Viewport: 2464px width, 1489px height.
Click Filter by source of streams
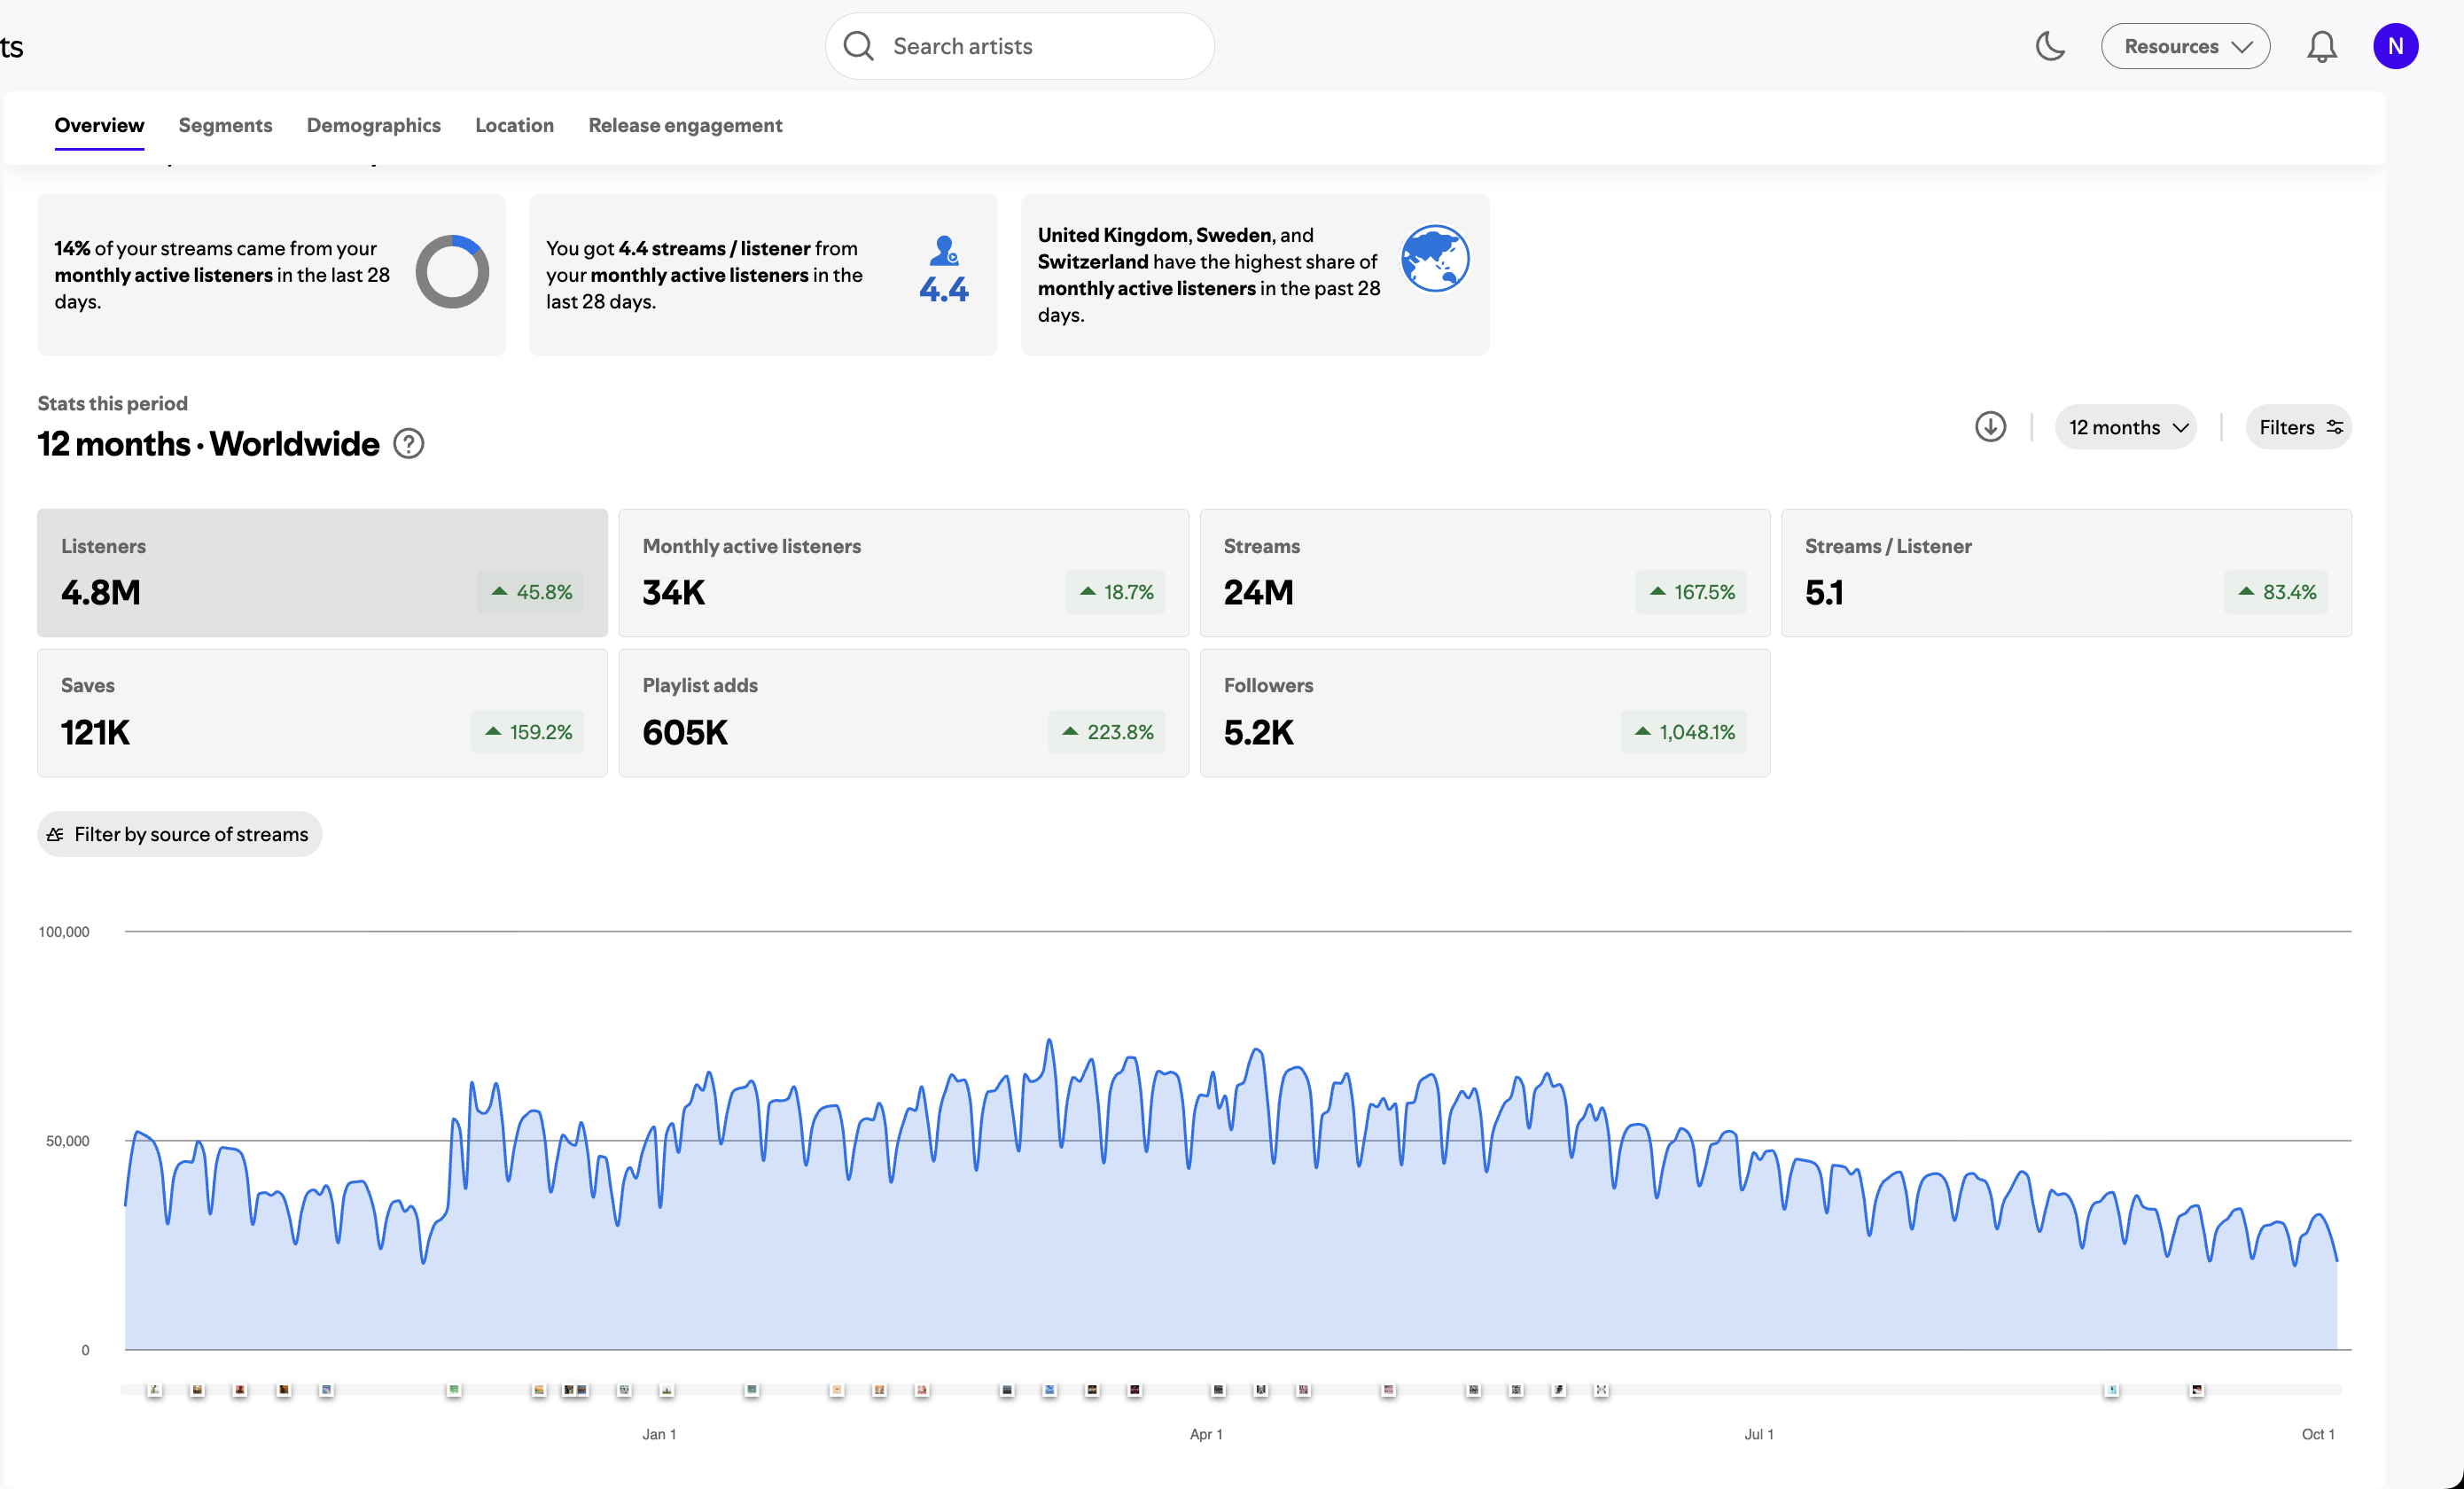[x=179, y=834]
